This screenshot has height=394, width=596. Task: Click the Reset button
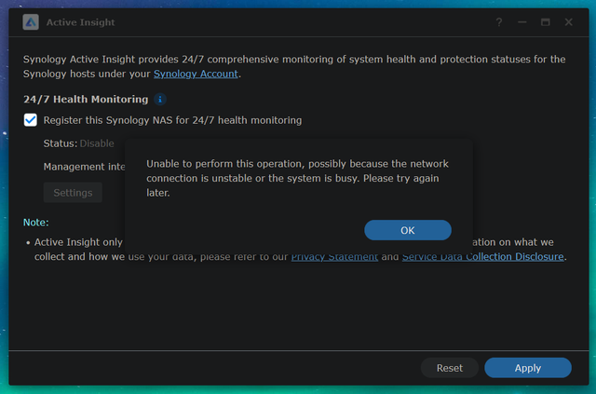pyautogui.click(x=449, y=368)
